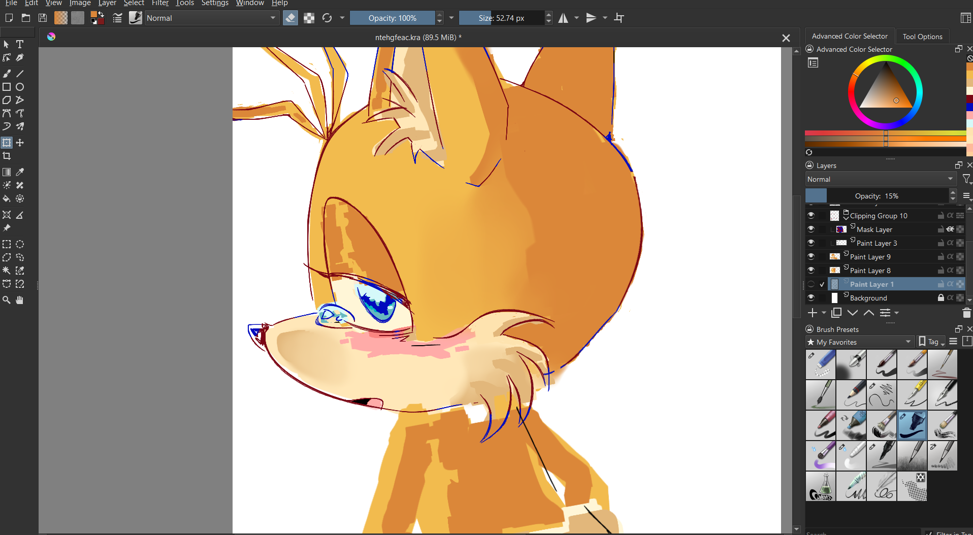
Task: Select the Text tool in toolbox
Action: pyautogui.click(x=20, y=45)
